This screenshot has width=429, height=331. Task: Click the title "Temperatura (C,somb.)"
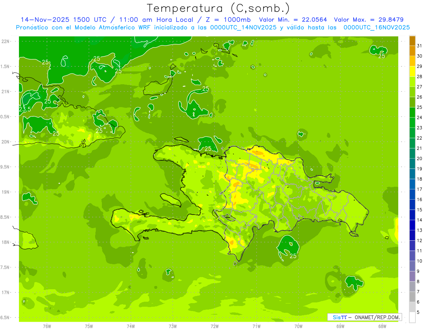click(x=218, y=8)
